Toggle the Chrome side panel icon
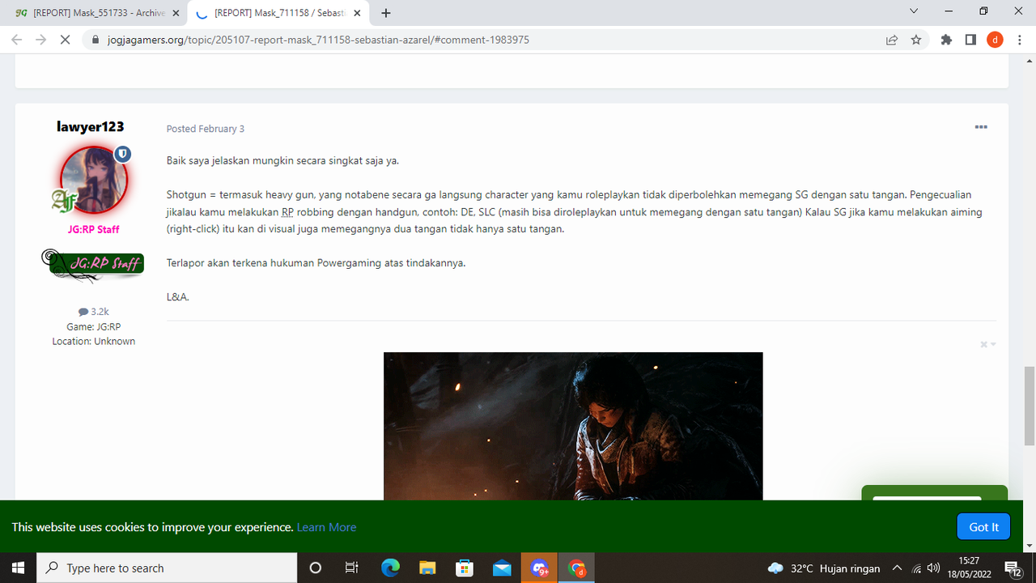Image resolution: width=1036 pixels, height=583 pixels. [x=970, y=39]
